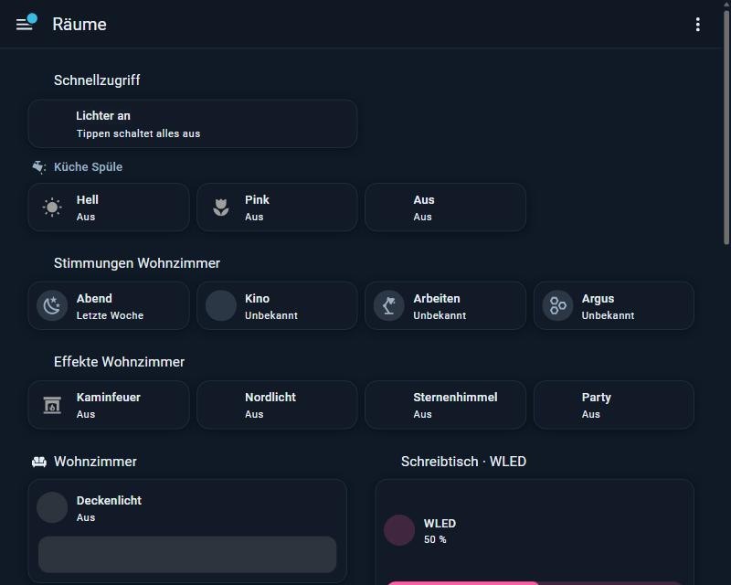Image resolution: width=731 pixels, height=585 pixels.
Task: Start the Sternenhimmel effect
Action: (x=445, y=405)
